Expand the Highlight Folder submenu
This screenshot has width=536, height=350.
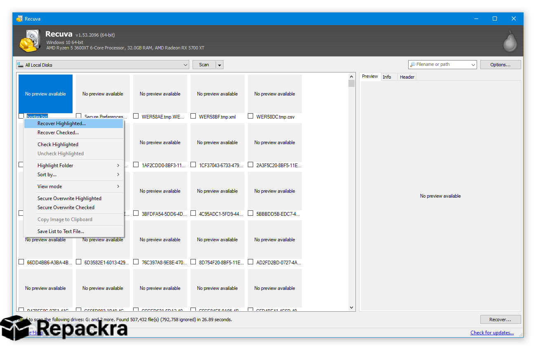point(74,166)
